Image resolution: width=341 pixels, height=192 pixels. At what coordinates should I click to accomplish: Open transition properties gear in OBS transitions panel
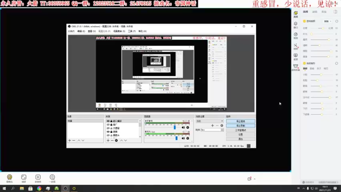(x=222, y=125)
